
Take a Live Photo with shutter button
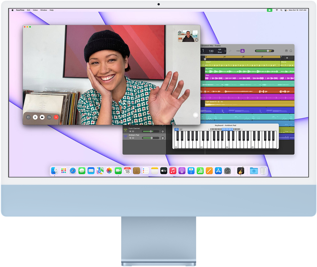tap(195, 115)
